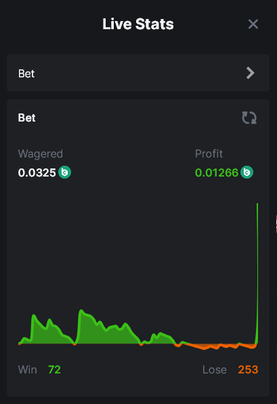Select the Wagered value 0.0325
Viewport: 277px width, 404px height.
coord(37,172)
